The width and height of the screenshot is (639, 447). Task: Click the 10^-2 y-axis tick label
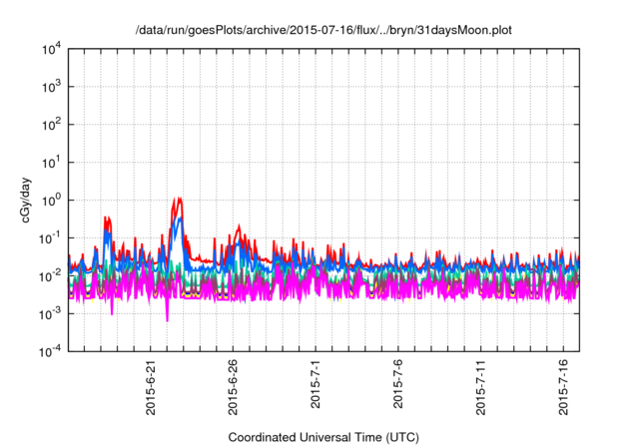pos(51,275)
